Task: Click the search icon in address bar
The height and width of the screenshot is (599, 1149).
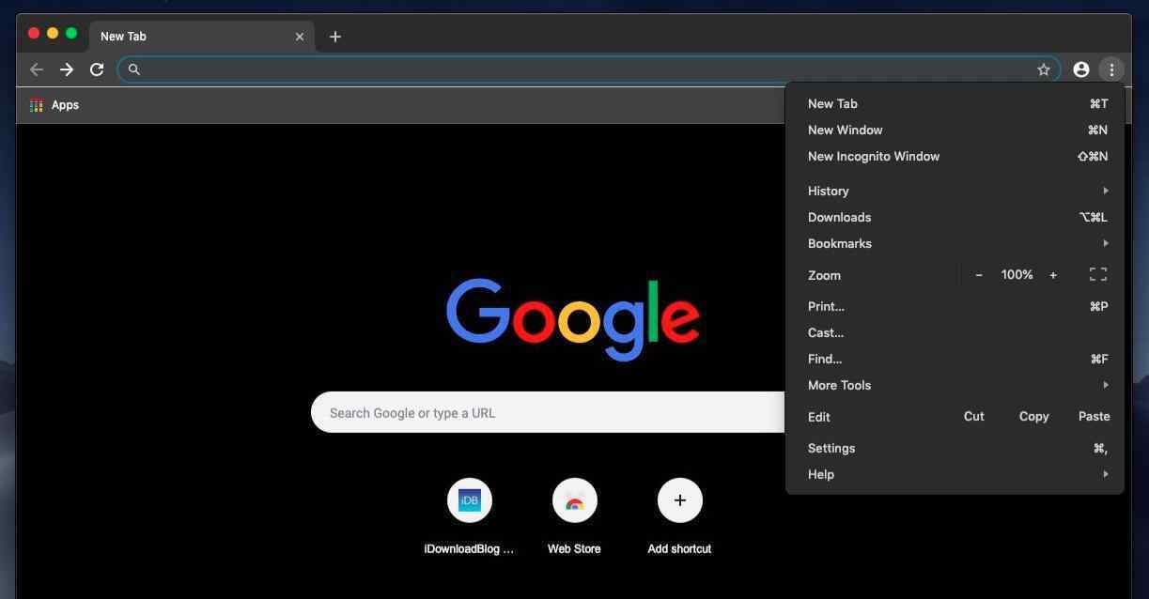Action: (x=134, y=69)
